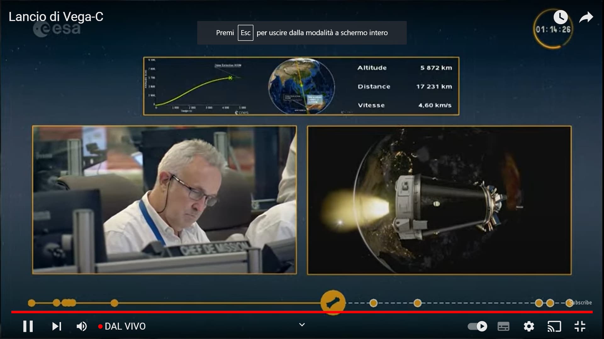The image size is (604, 339).
Task: Pause the live video
Action: [28, 326]
